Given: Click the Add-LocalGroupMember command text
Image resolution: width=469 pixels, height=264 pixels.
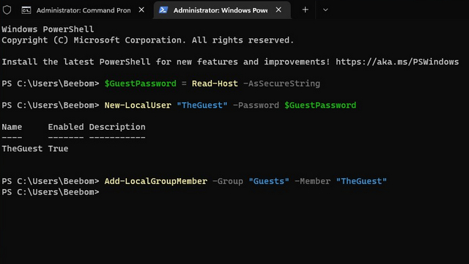Looking at the screenshot, I should click(x=156, y=181).
